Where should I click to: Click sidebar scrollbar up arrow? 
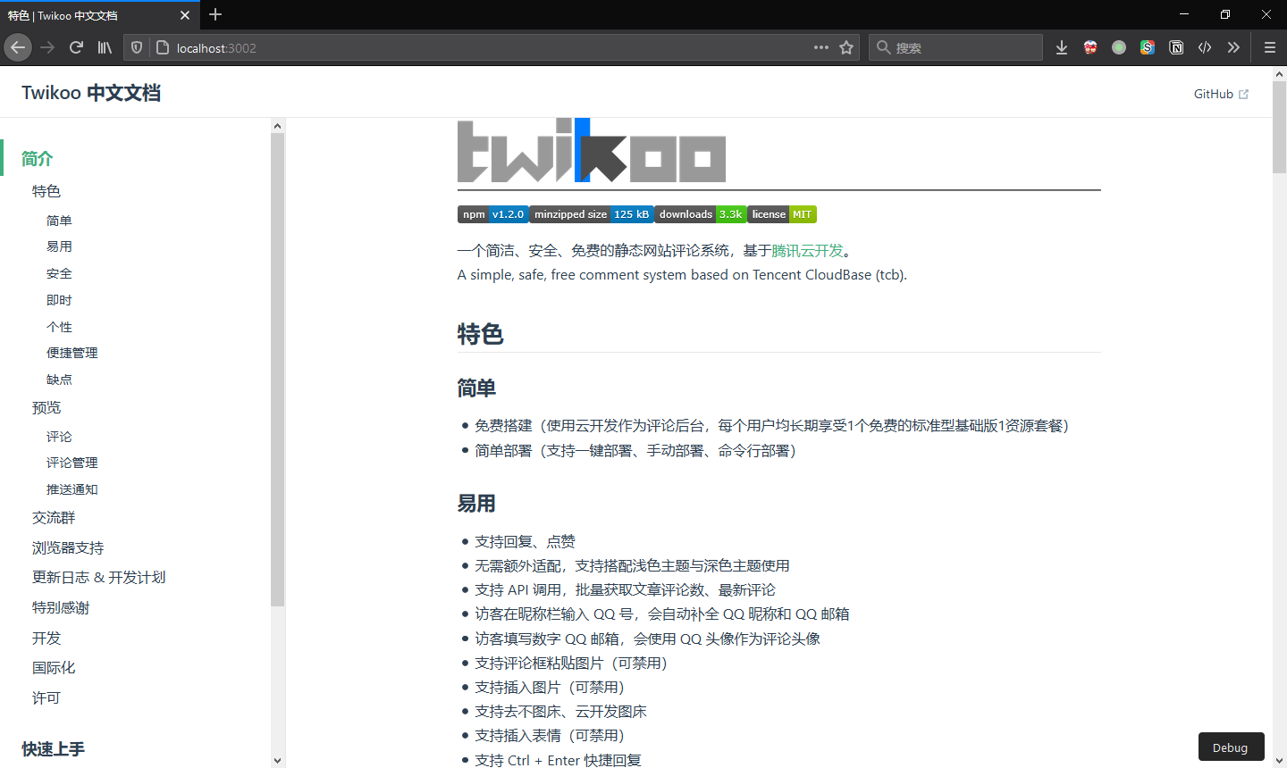click(x=278, y=126)
